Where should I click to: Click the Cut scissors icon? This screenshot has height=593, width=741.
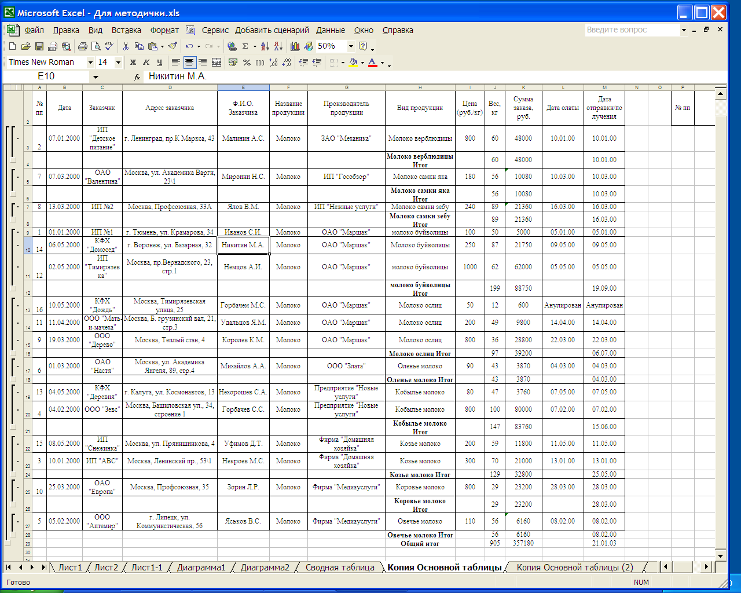(x=126, y=46)
